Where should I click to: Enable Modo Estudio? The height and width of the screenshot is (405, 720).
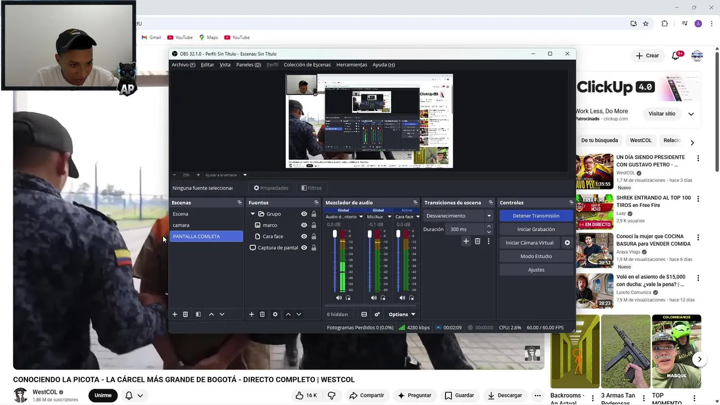(536, 256)
